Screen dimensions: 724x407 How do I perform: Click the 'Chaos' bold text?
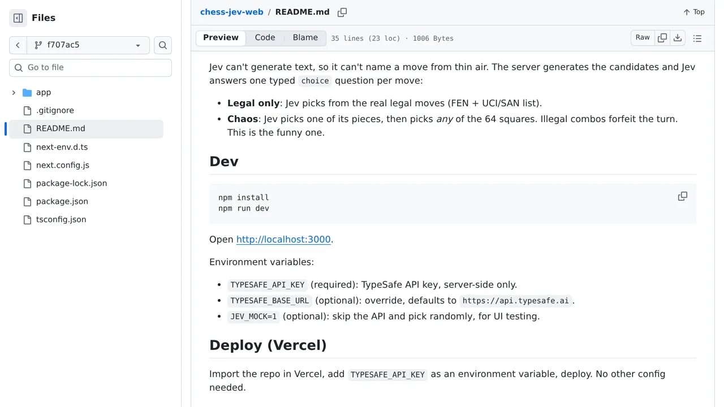tap(243, 119)
